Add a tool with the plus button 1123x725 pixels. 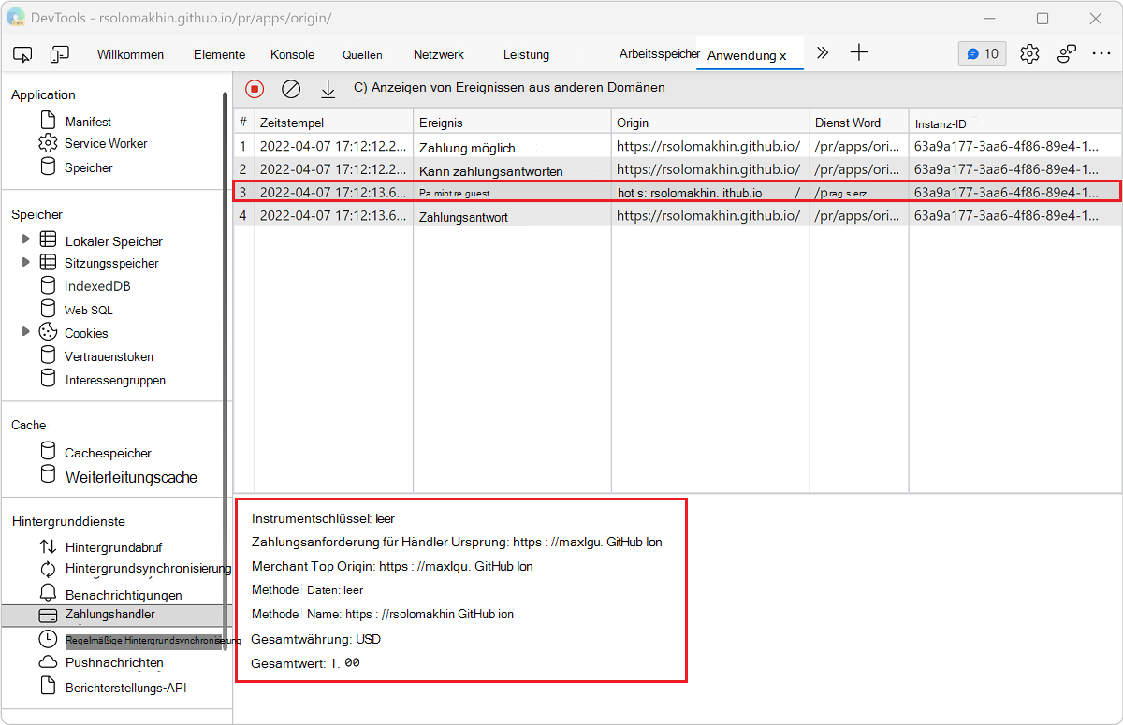(858, 53)
